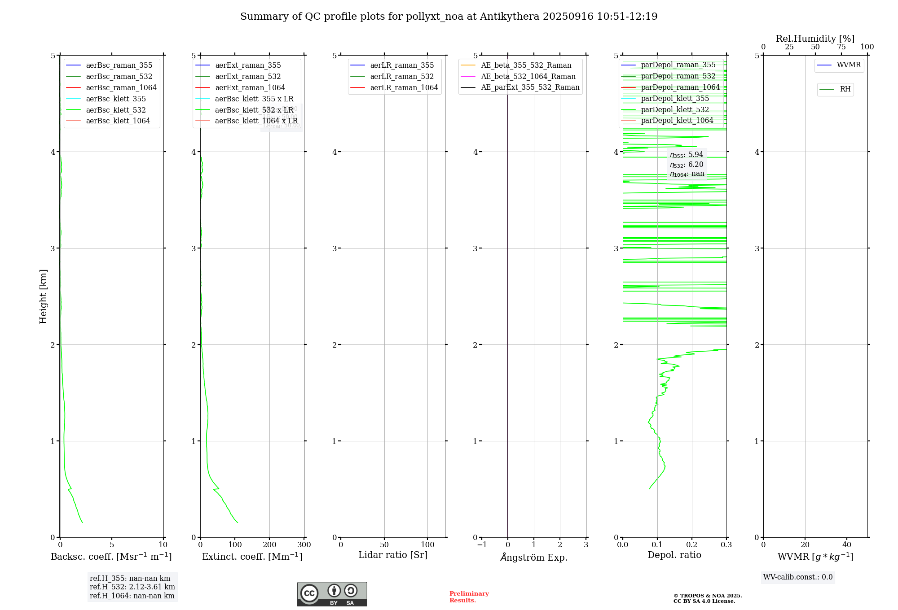Screen dimensions: 898x610
Task: Click the RH legend entry
Action: [x=836, y=89]
